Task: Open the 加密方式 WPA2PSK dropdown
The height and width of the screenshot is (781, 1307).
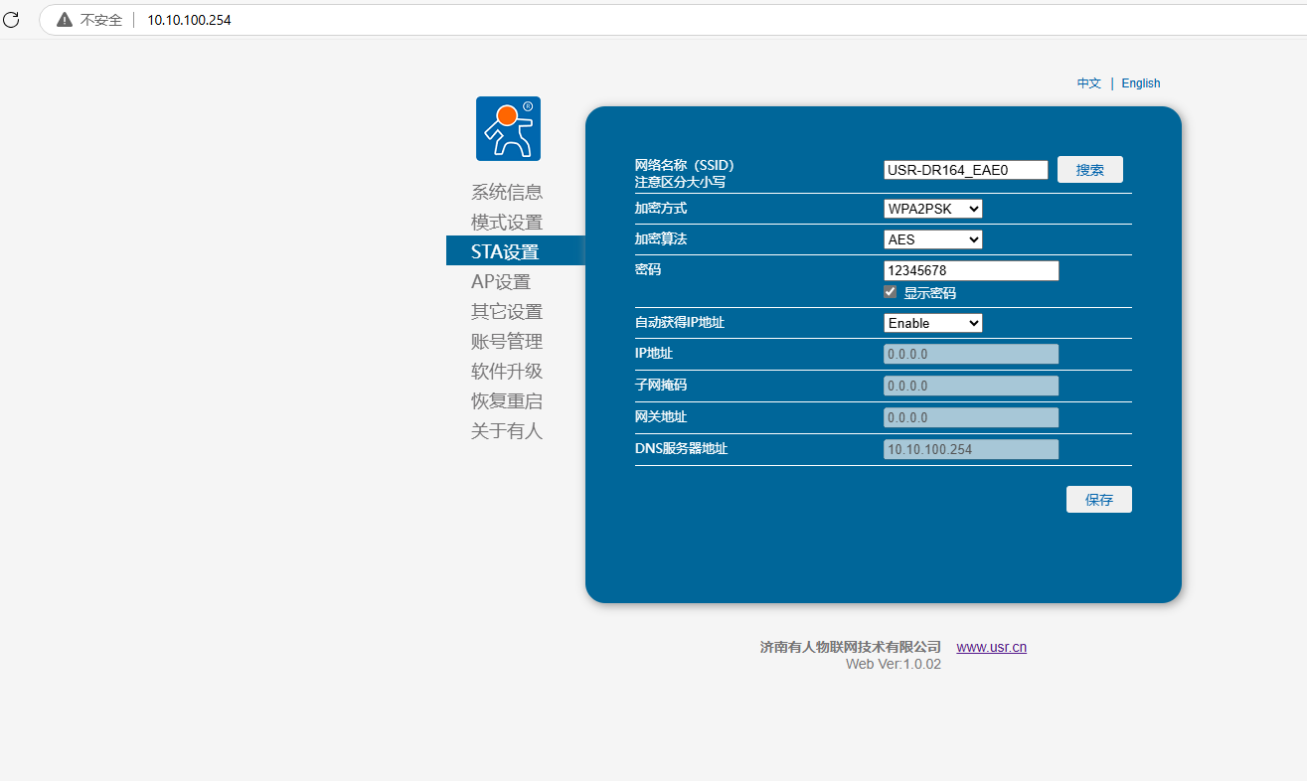Action: point(932,209)
